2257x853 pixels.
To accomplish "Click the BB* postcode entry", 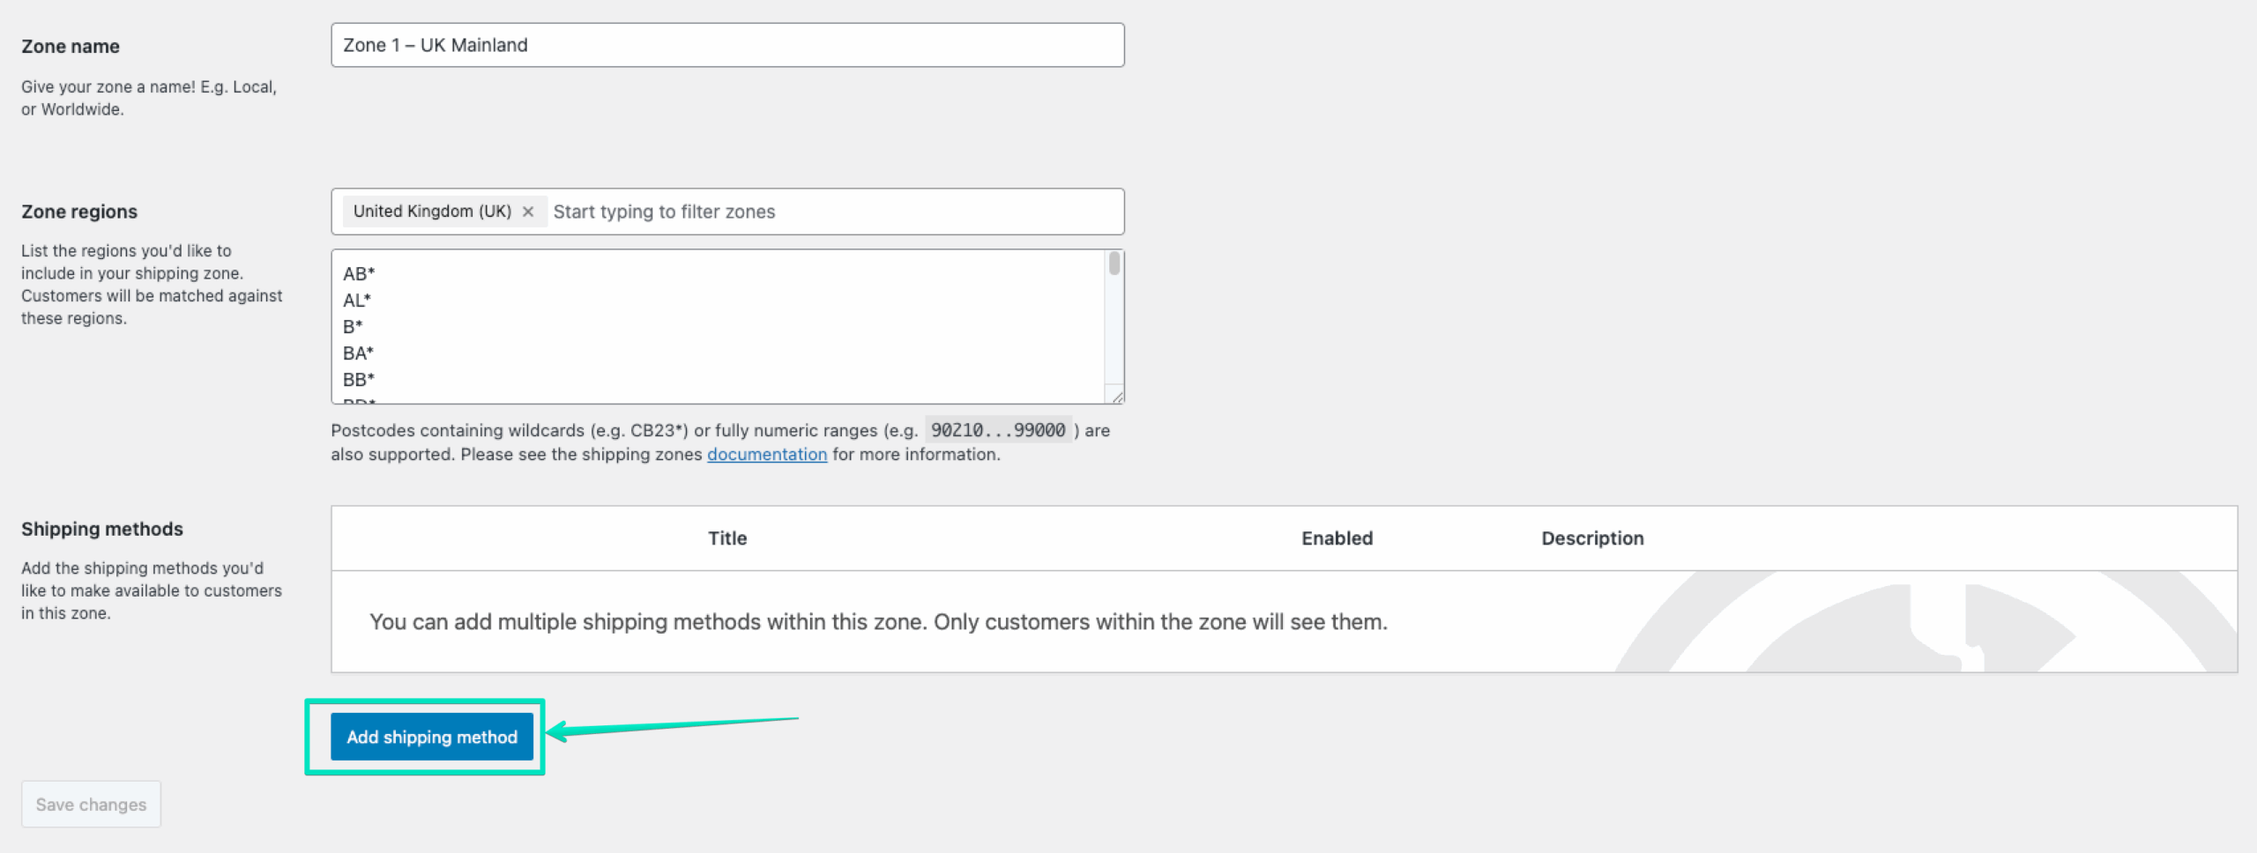I will [359, 380].
